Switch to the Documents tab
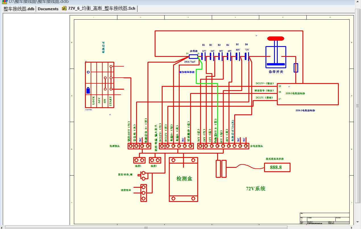Image resolution: width=361 pixels, height=229 pixels. pos(48,9)
